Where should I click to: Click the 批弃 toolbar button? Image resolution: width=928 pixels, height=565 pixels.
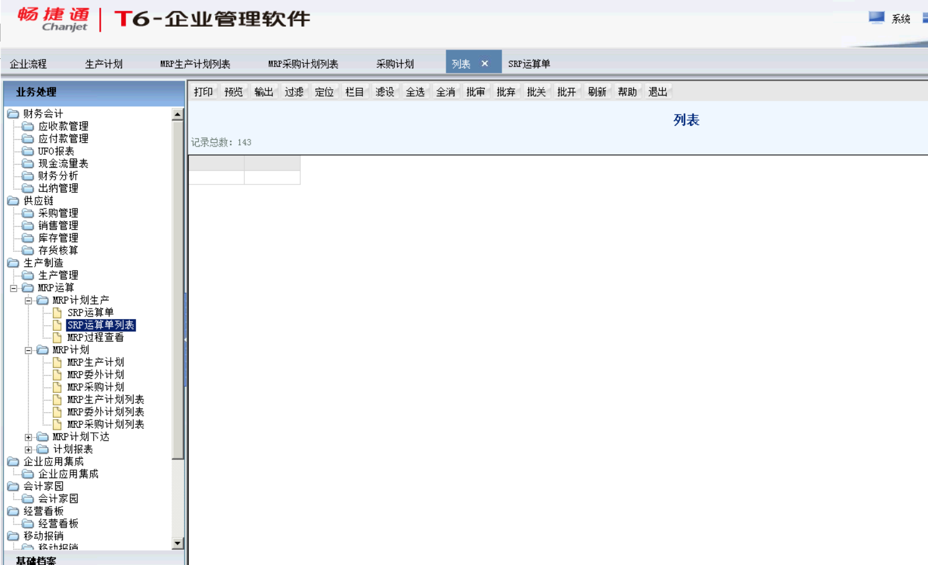506,92
